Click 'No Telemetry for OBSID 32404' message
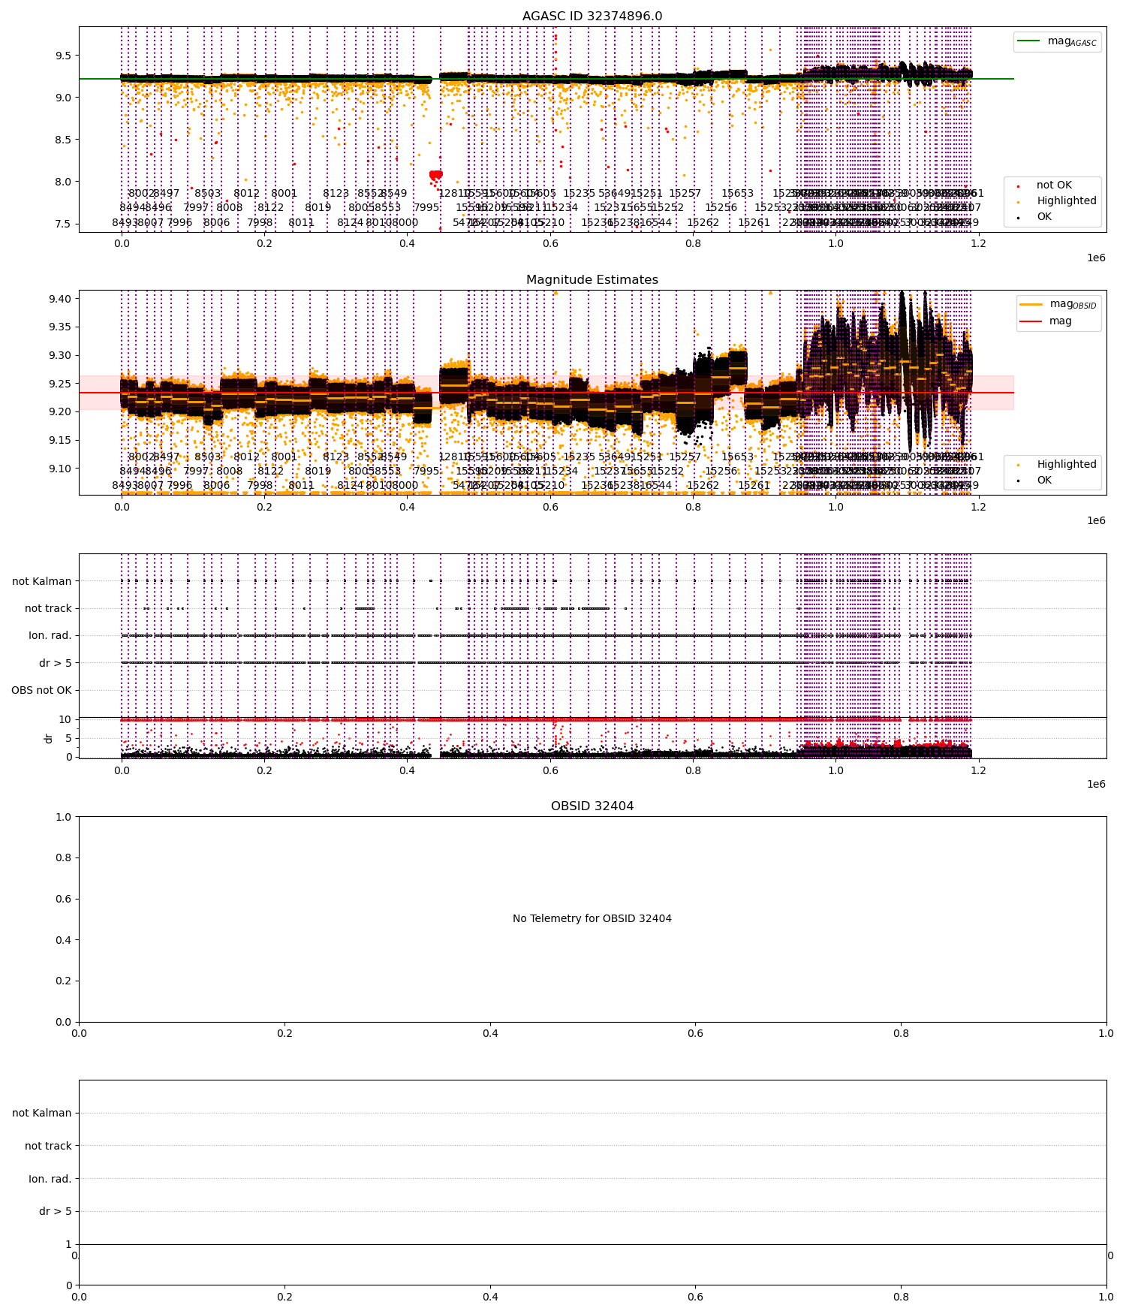1126x1314 pixels. pos(592,919)
